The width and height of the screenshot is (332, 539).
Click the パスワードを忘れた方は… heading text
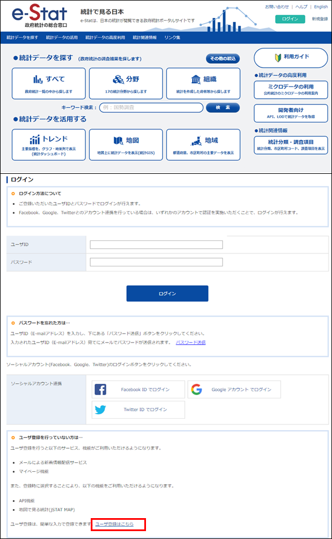pos(45,323)
